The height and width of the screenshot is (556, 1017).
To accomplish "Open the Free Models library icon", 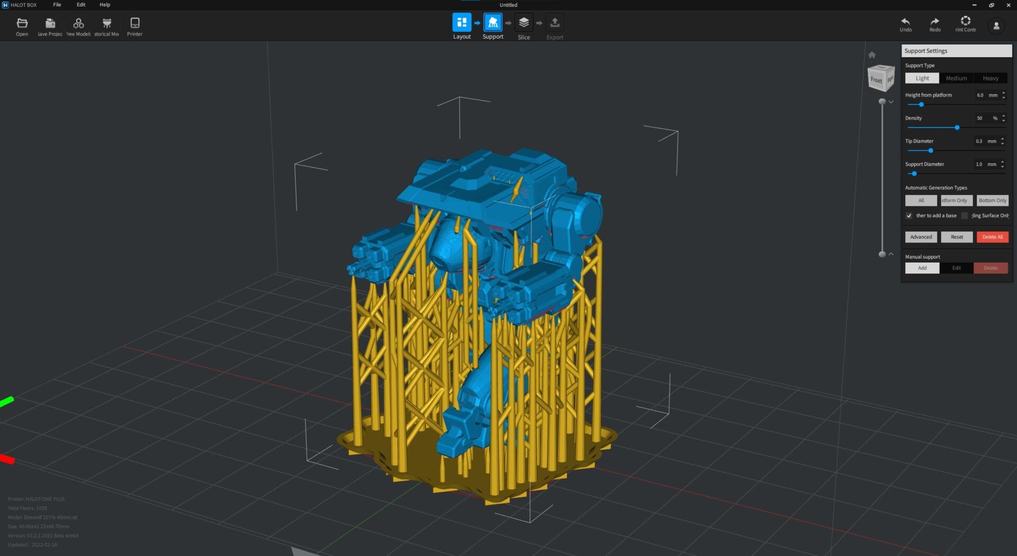I will coord(78,23).
